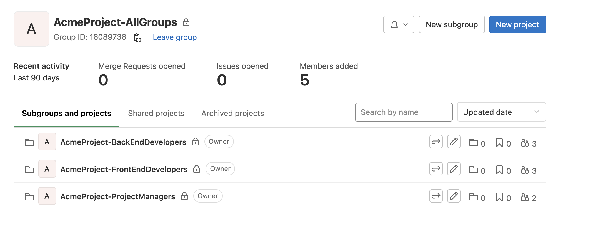590x232 pixels.
Task: Copy the group ID with clipboard icon
Action: pyautogui.click(x=137, y=37)
